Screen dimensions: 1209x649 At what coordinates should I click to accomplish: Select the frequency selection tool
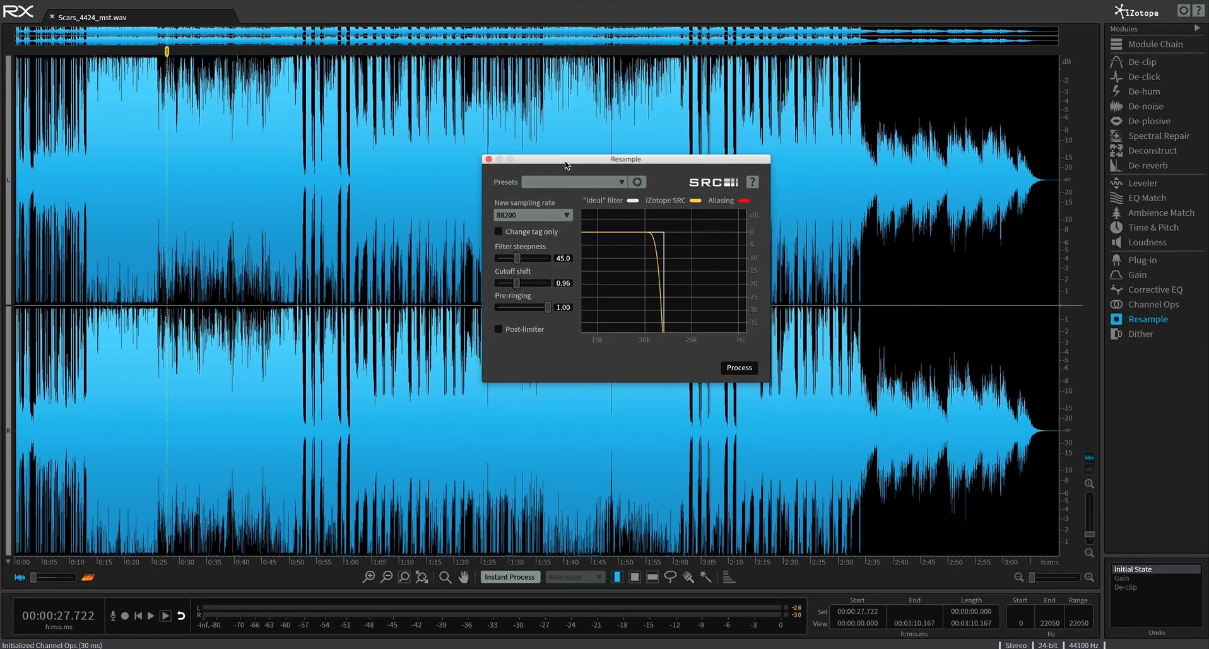[652, 577]
